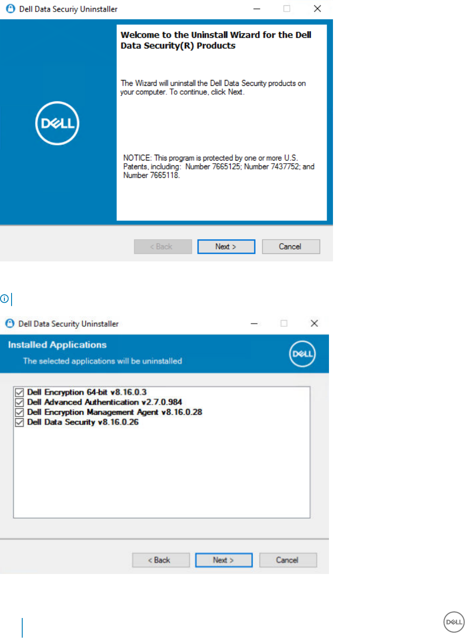Click maximize box of the Welcome wizard window
The width and height of the screenshot is (465, 638).
pos(287,9)
